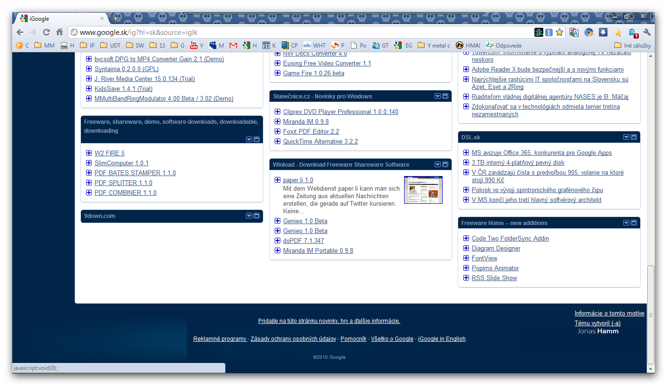667x386 pixels.
Task: Expand the Miranda IM 0.9.8 feed item
Action: [278, 121]
